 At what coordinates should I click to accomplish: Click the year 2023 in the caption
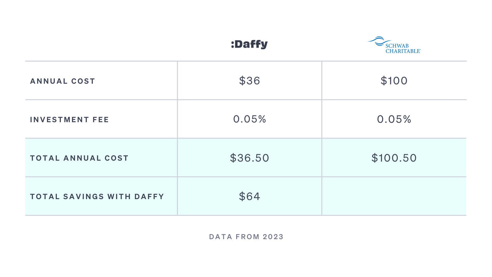pyautogui.click(x=273, y=237)
